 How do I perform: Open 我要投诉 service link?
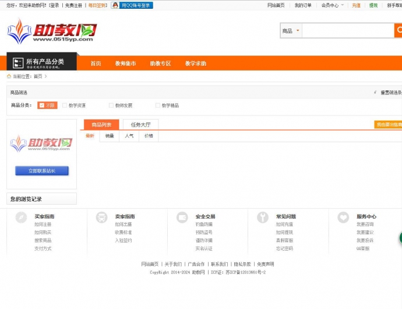coord(365,240)
